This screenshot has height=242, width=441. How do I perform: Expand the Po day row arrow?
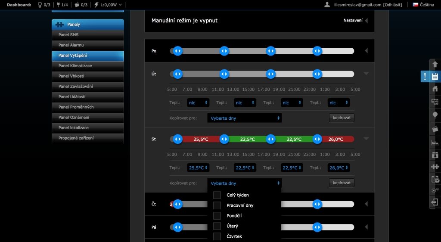coord(366,51)
